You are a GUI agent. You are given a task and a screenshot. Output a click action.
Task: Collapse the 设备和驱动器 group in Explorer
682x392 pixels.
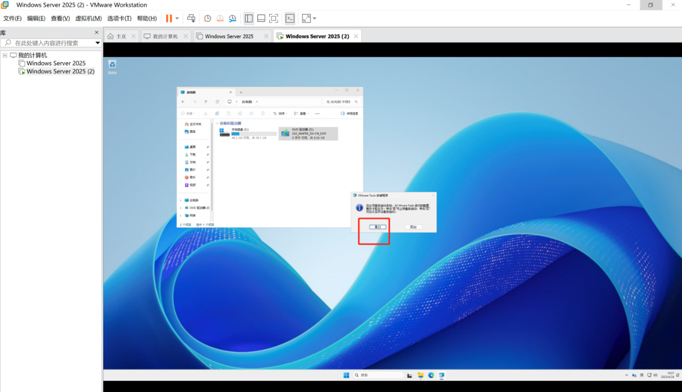coord(217,123)
